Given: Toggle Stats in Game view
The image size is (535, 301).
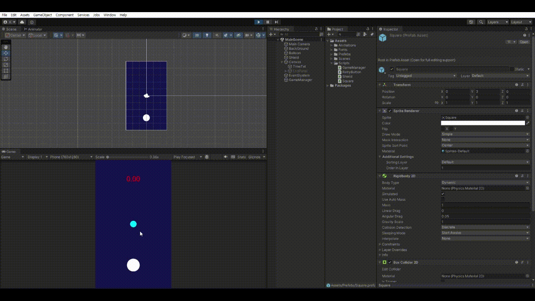Looking at the screenshot, I should click(x=242, y=157).
